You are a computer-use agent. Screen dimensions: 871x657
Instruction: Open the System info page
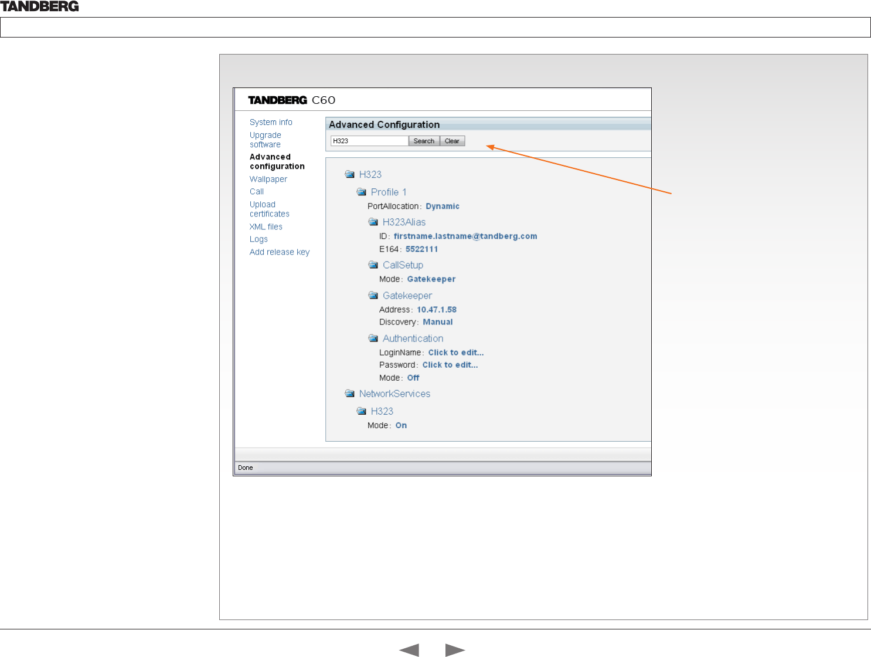271,122
